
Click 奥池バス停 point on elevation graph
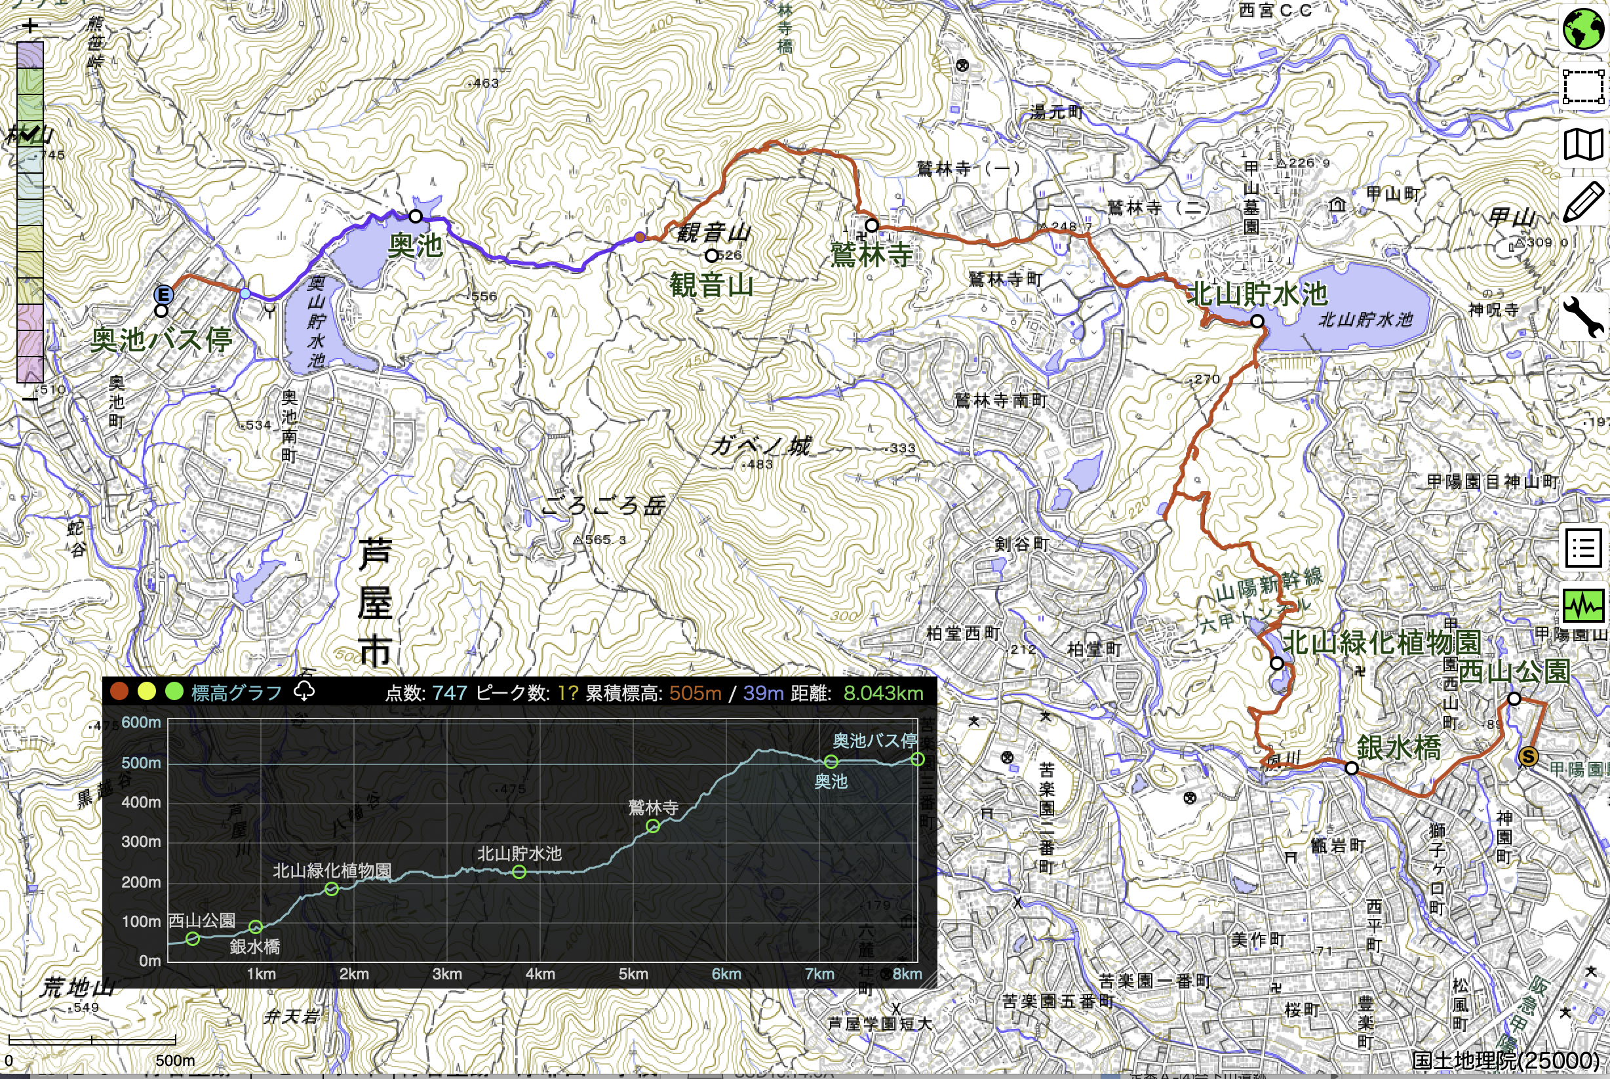(x=917, y=759)
